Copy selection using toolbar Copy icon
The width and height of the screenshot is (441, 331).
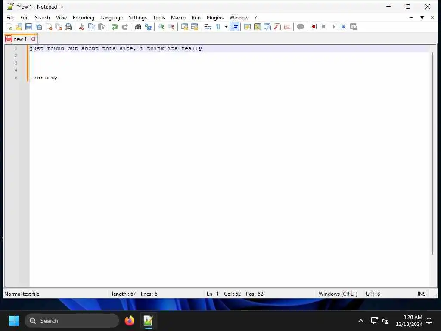[92, 27]
